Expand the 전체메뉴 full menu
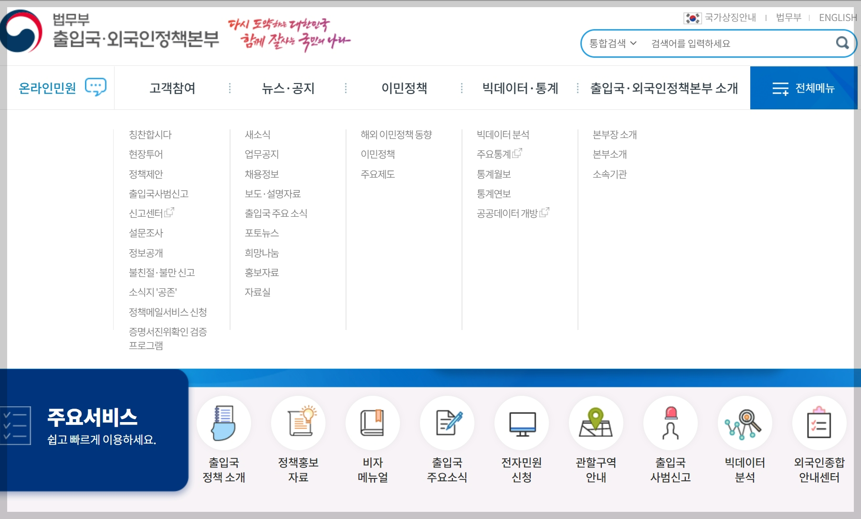Screen dimensions: 861x519 tap(803, 87)
